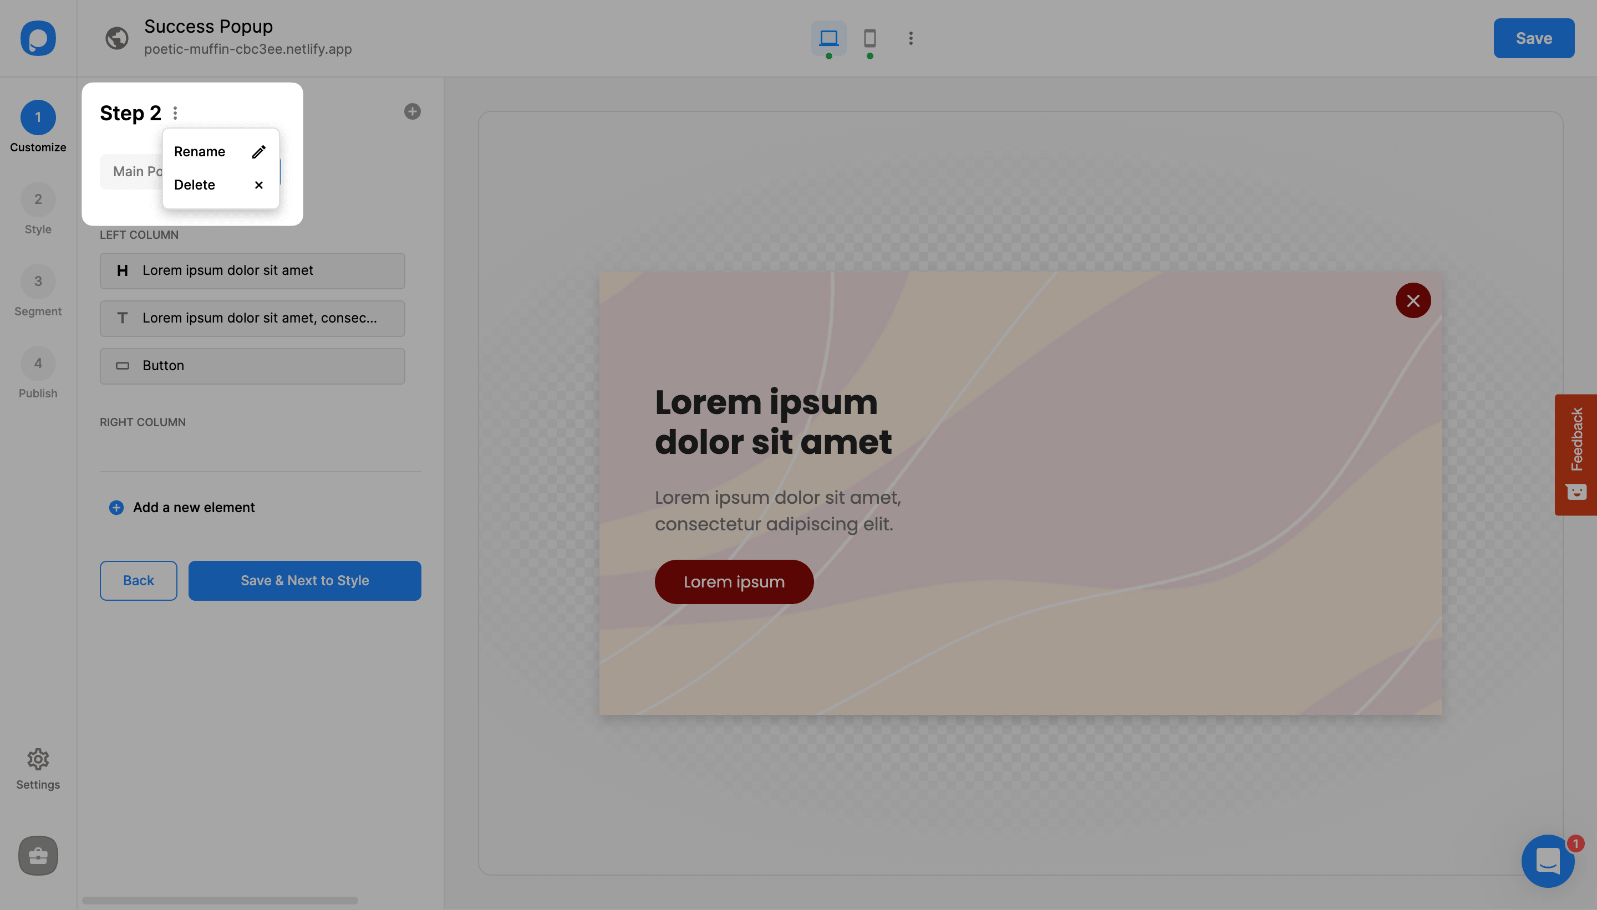
Task: Click the Back button bottom left
Action: 138,580
